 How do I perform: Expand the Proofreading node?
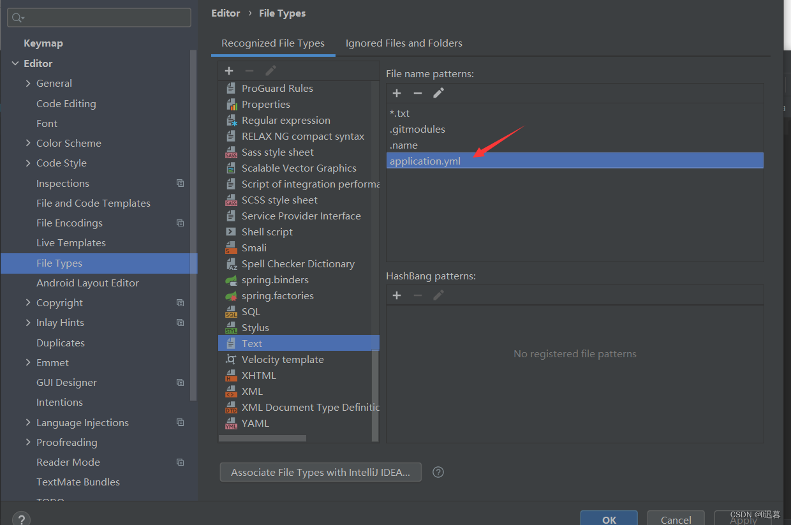(28, 442)
